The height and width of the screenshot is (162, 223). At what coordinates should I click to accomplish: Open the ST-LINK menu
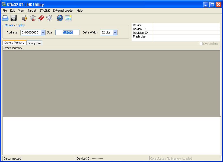coord(45,11)
